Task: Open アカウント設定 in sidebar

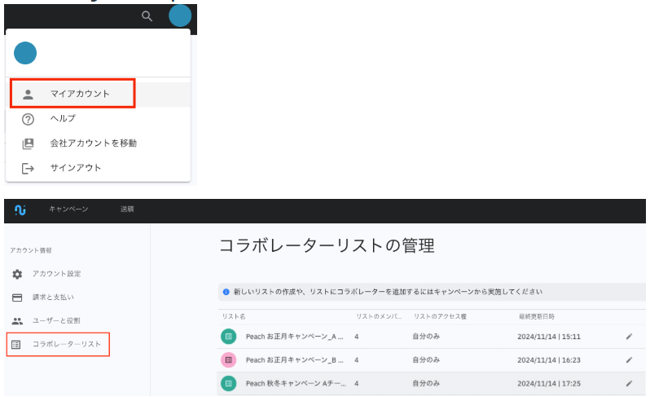Action: 56,274
